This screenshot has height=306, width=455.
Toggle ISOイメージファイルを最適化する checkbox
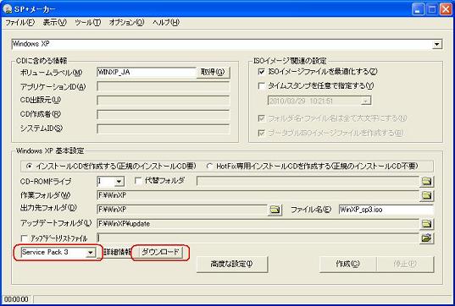point(262,71)
